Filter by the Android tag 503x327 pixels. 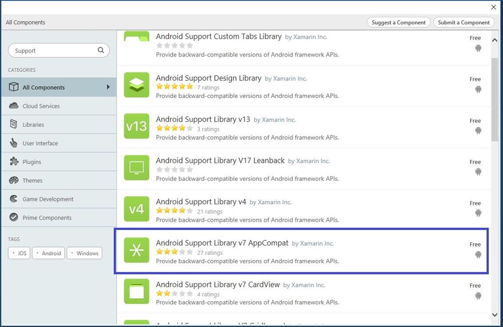[x=49, y=253]
